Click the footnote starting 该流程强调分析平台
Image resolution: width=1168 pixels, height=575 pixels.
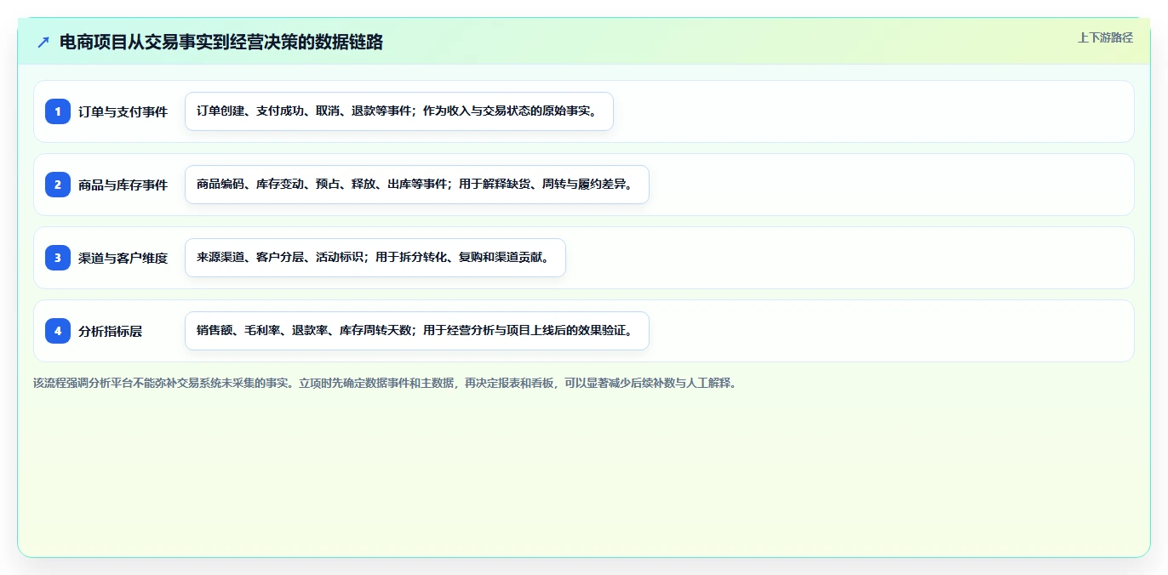pyautogui.click(x=384, y=383)
